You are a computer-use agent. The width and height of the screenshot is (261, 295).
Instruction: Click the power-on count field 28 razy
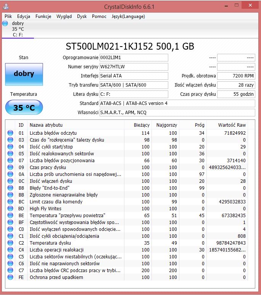click(x=236, y=85)
